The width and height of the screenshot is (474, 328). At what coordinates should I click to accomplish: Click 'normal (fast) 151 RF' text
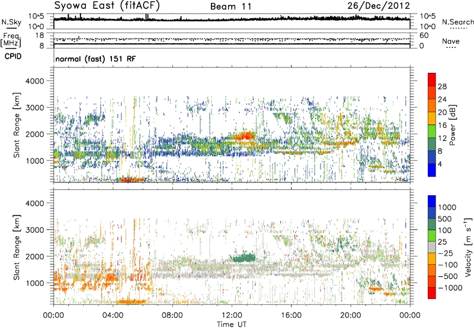[95, 59]
